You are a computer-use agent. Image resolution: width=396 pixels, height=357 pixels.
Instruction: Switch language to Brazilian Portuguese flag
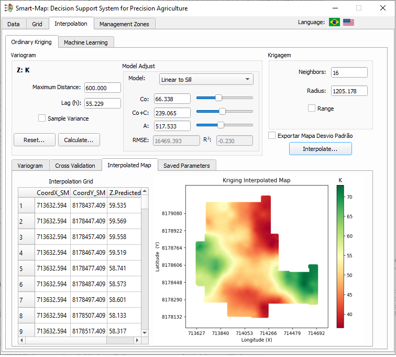click(334, 22)
